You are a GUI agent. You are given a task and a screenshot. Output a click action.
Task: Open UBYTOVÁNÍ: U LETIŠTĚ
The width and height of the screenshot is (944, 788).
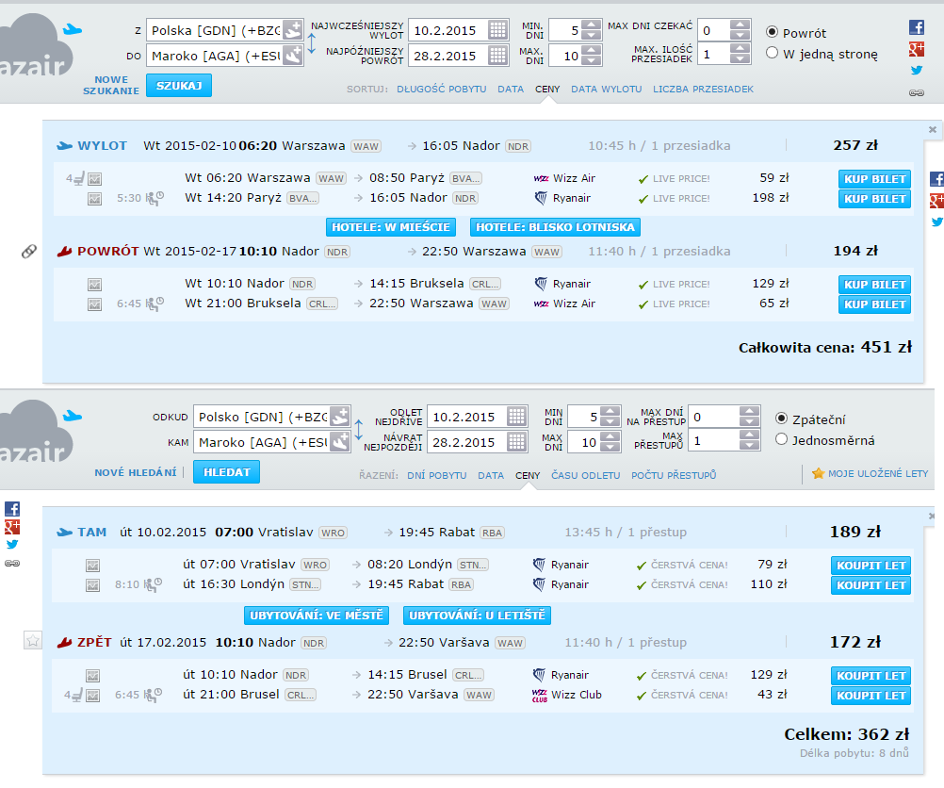pos(477,616)
